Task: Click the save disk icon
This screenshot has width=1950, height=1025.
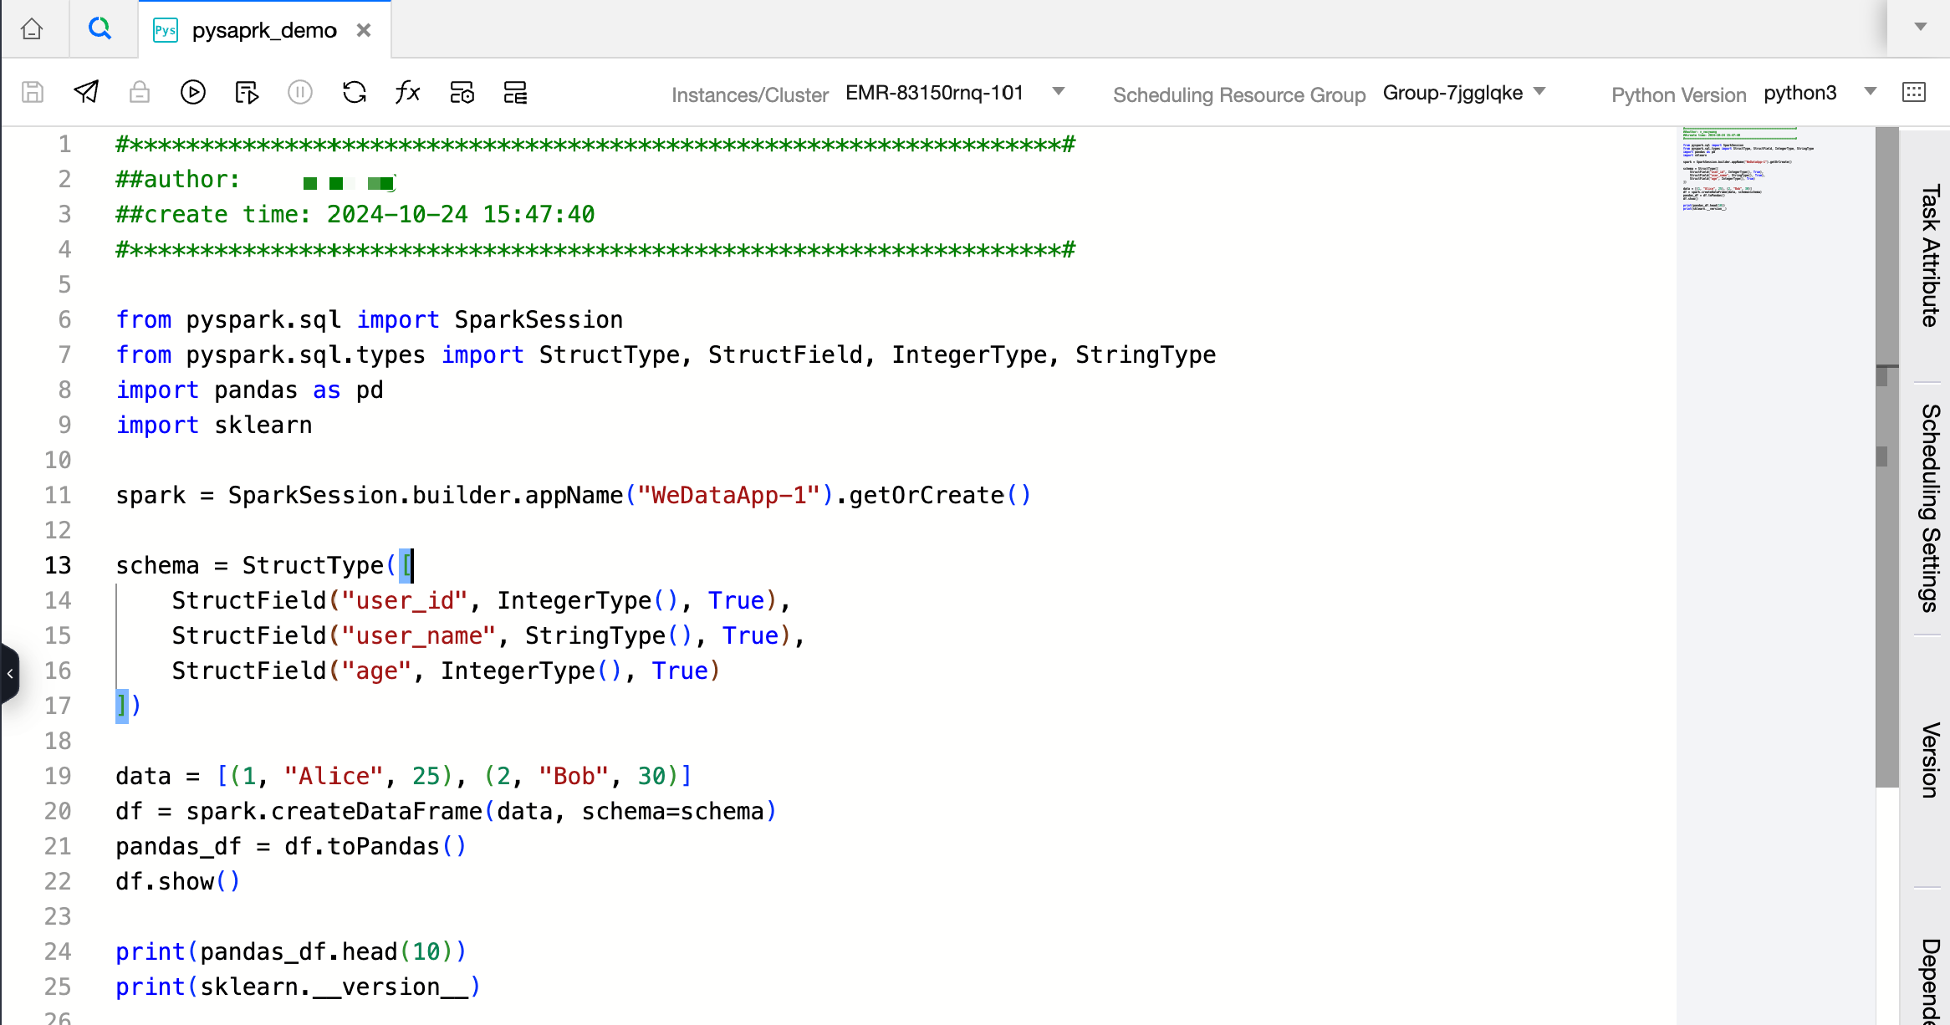Action: 33,92
